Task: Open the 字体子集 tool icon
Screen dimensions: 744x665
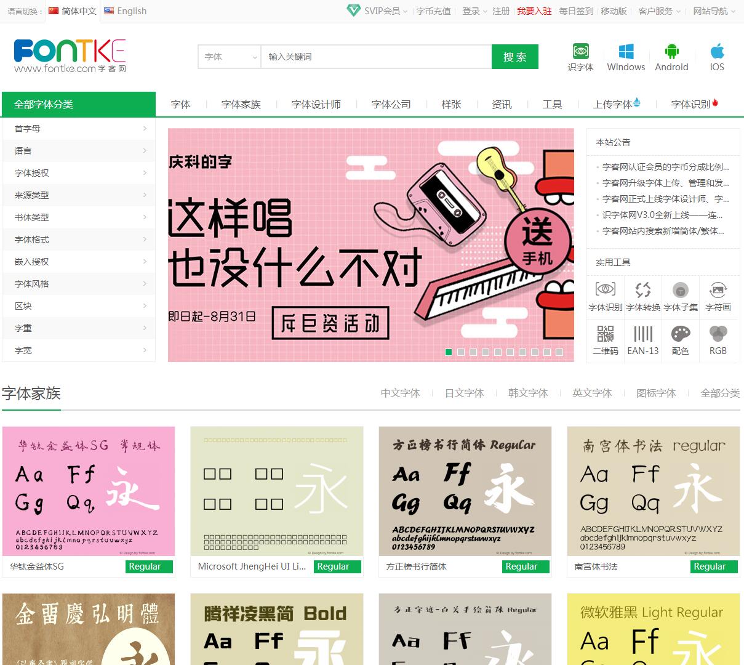Action: (x=681, y=289)
